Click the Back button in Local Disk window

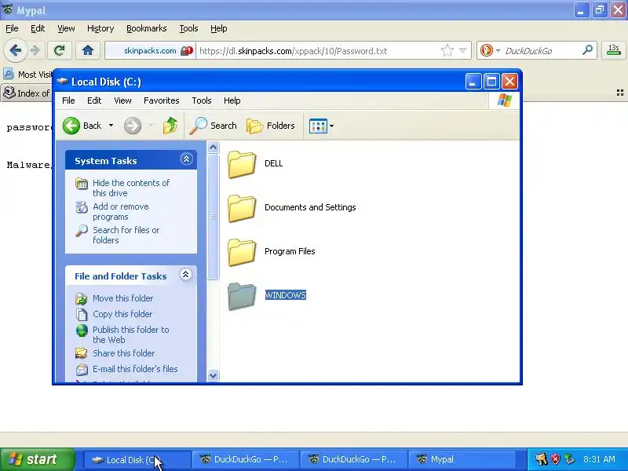coord(82,126)
